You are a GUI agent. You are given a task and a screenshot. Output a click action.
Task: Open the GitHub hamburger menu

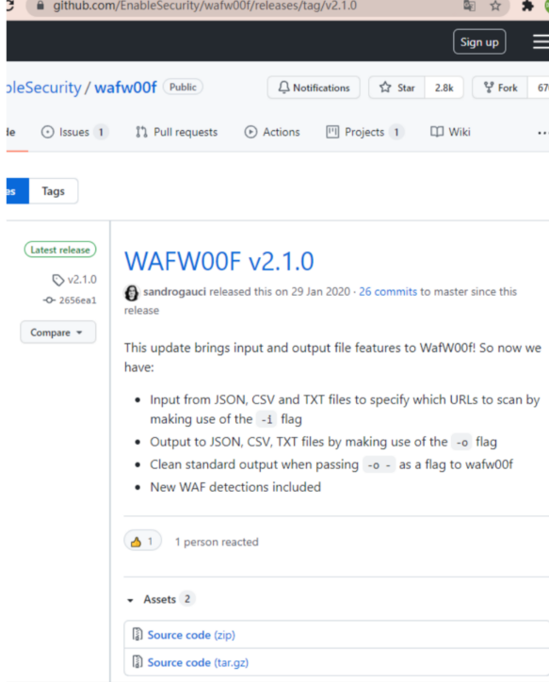[x=541, y=42]
